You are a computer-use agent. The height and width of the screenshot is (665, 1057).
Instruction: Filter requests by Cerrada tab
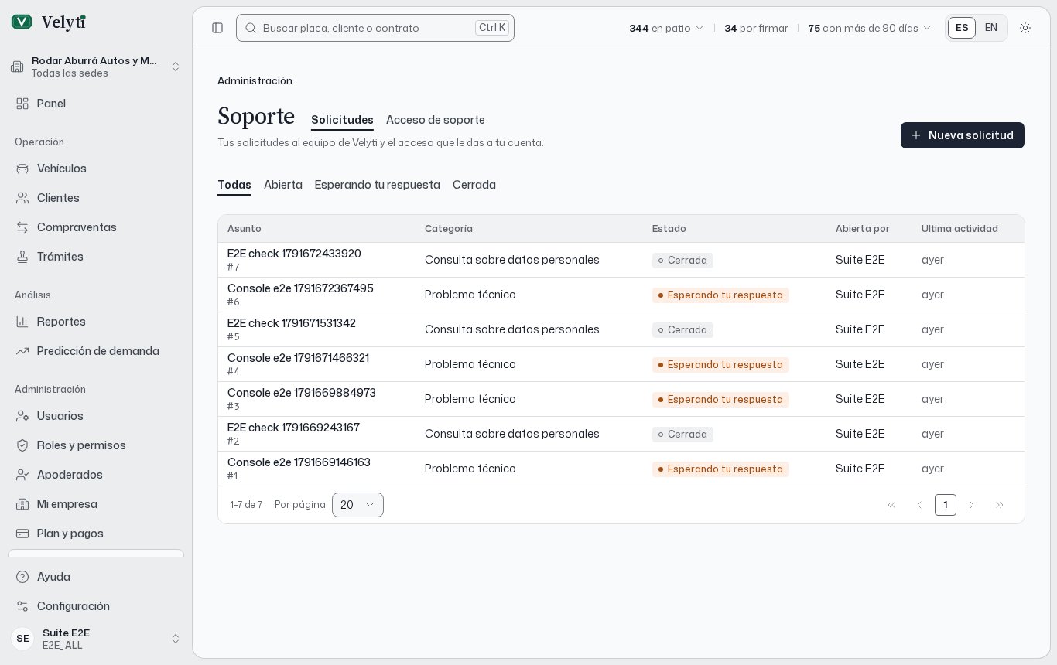[x=474, y=185]
